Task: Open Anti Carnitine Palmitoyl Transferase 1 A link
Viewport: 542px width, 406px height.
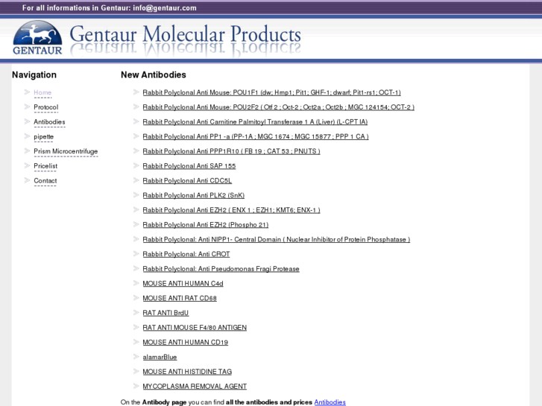Action: pos(255,122)
